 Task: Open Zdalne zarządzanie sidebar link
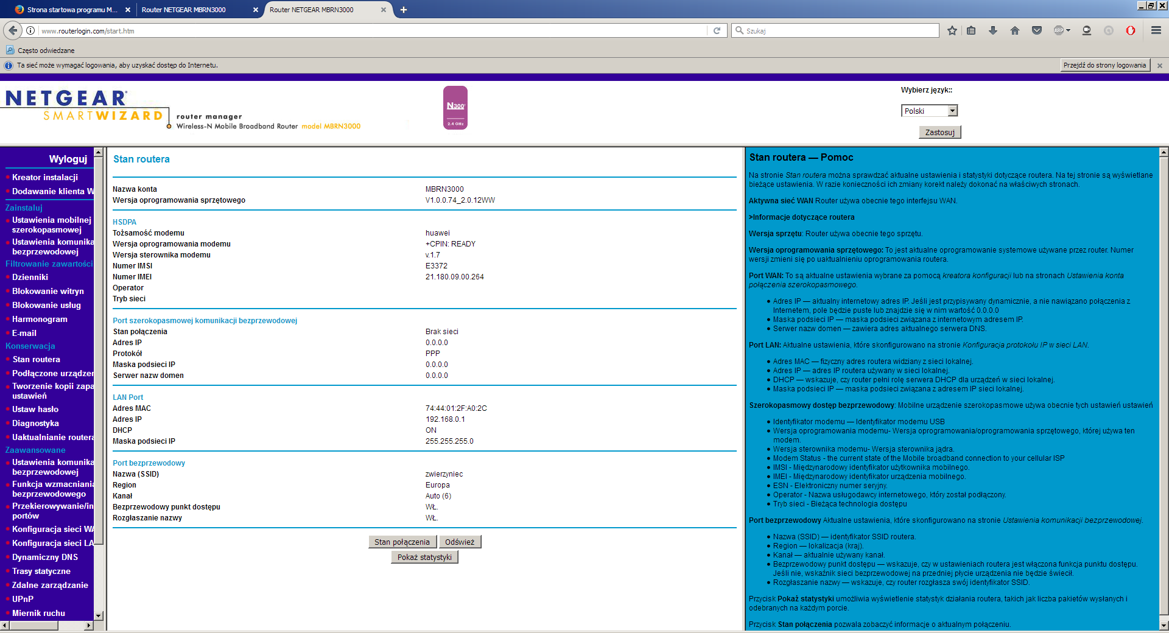point(50,585)
